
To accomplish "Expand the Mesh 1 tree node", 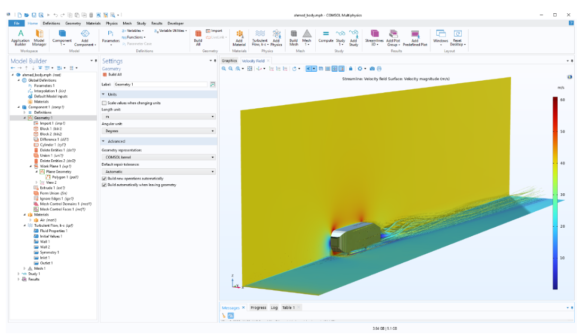I will point(24,268).
